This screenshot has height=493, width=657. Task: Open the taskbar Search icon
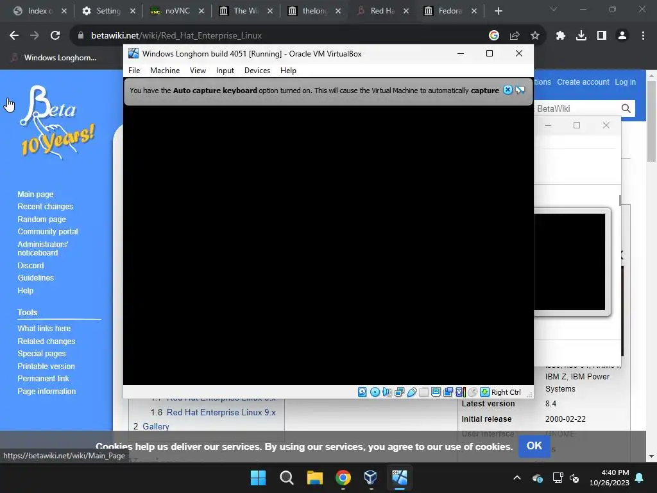coord(287,478)
